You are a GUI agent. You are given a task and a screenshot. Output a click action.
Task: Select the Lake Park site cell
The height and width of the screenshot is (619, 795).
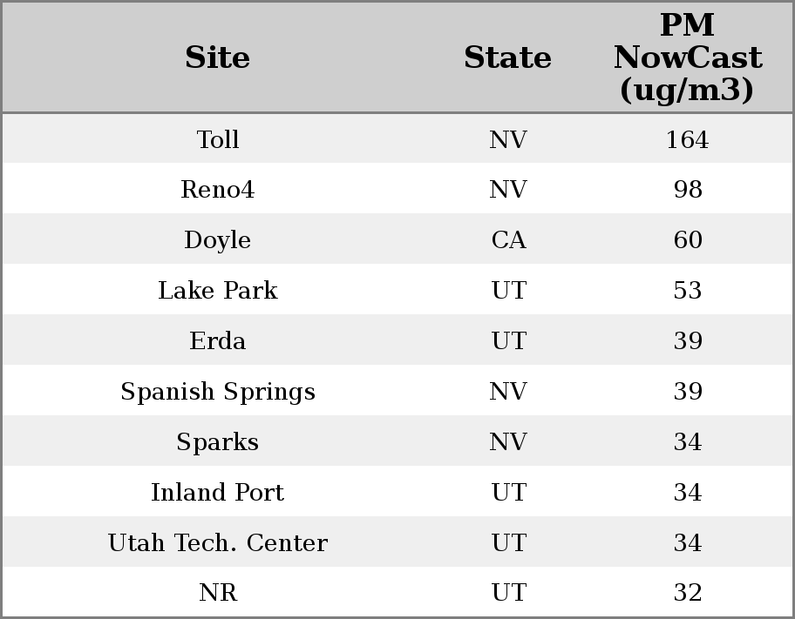(217, 291)
